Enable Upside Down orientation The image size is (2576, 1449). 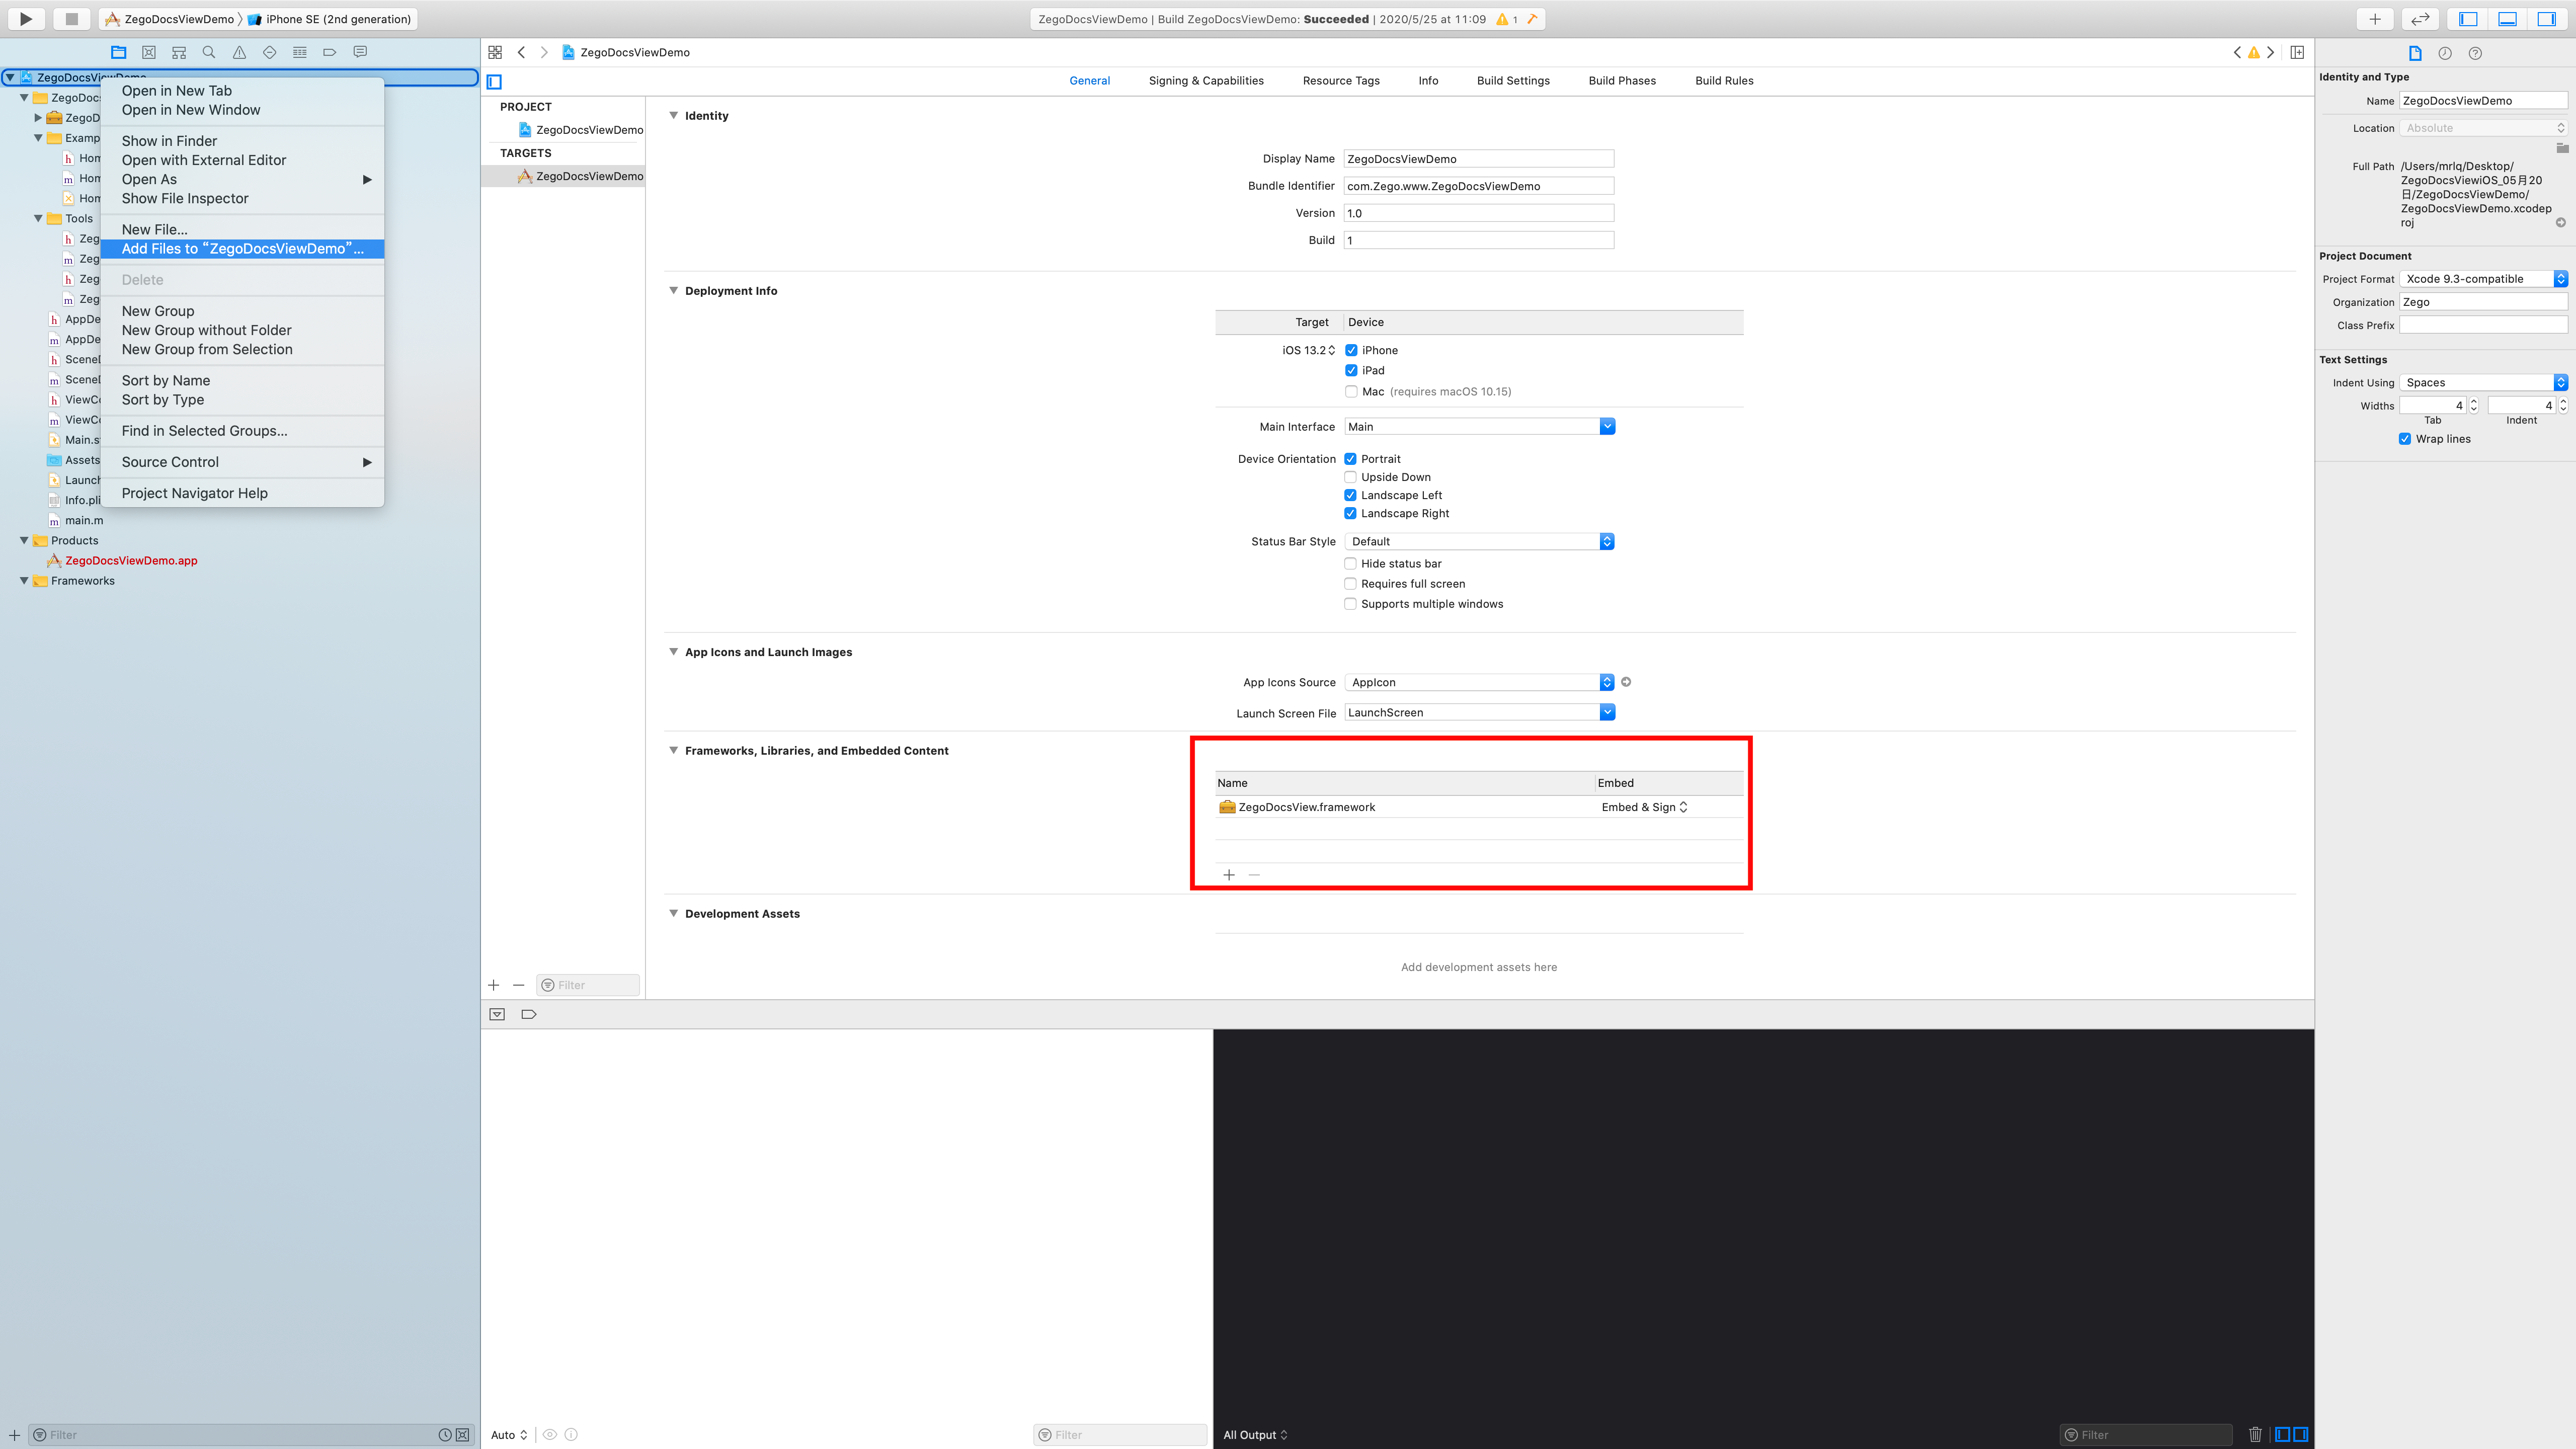coord(1350,477)
